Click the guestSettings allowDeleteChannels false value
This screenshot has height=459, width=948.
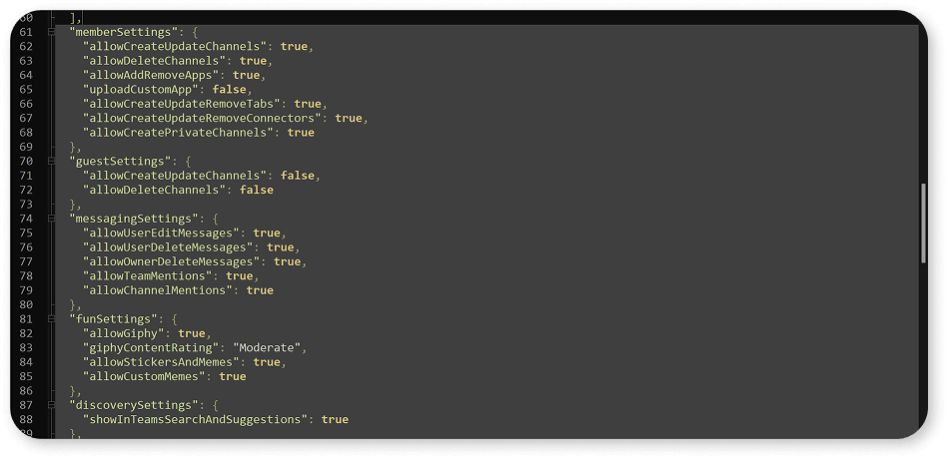257,190
